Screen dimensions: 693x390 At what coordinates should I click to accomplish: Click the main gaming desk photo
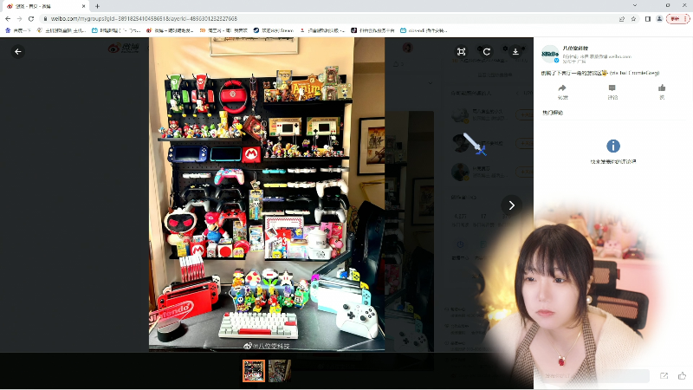[267, 194]
